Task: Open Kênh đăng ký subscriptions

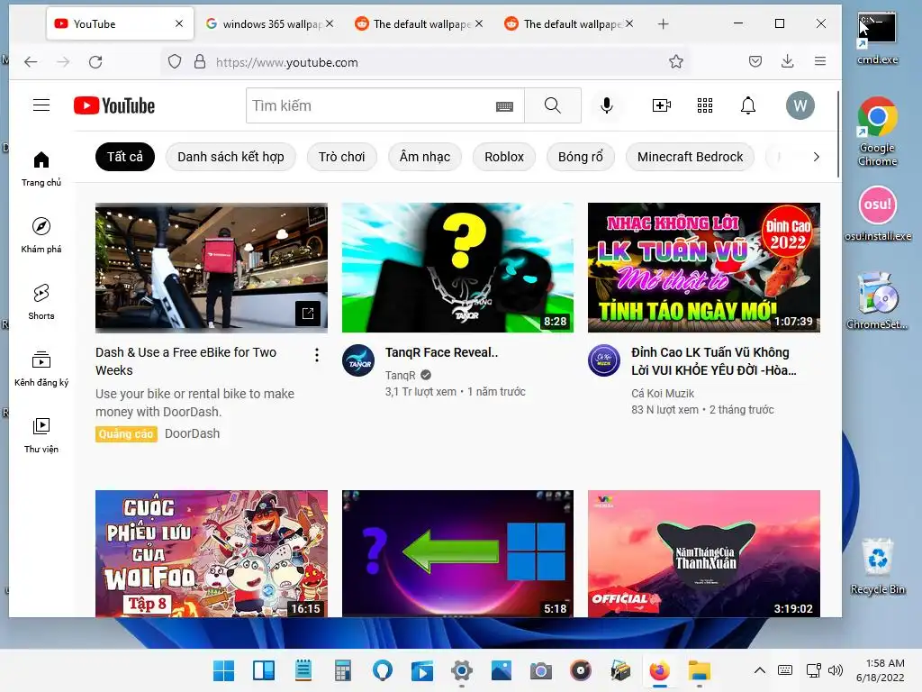Action: (x=41, y=369)
